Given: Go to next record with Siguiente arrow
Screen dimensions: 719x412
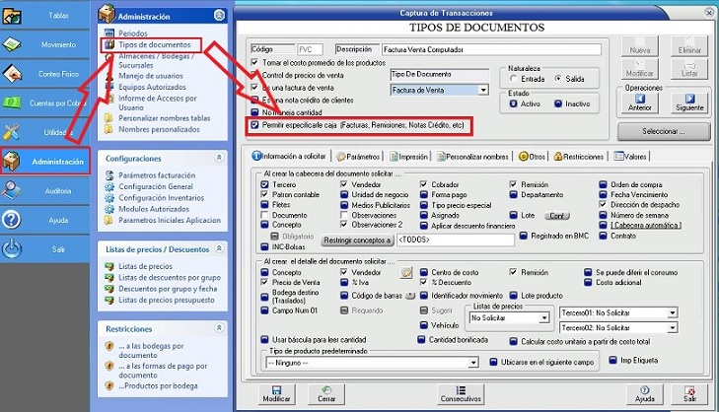Looking at the screenshot, I should 690,99.
